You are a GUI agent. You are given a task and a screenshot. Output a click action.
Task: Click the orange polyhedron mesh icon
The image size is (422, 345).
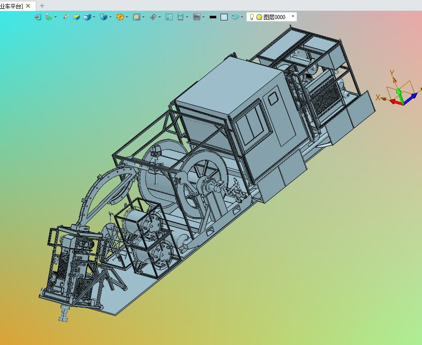point(120,17)
